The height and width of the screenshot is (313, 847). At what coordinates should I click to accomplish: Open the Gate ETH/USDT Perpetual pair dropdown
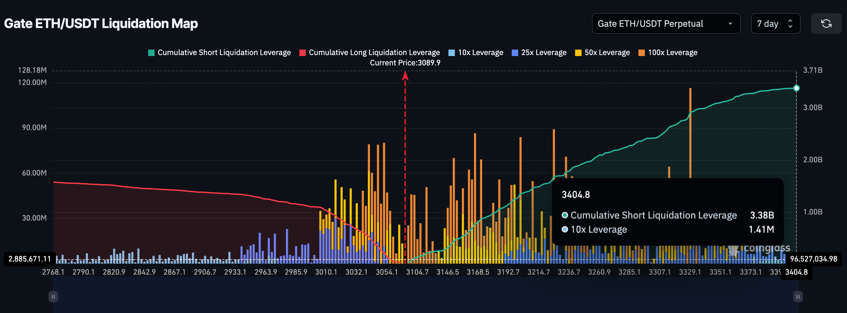pos(666,23)
